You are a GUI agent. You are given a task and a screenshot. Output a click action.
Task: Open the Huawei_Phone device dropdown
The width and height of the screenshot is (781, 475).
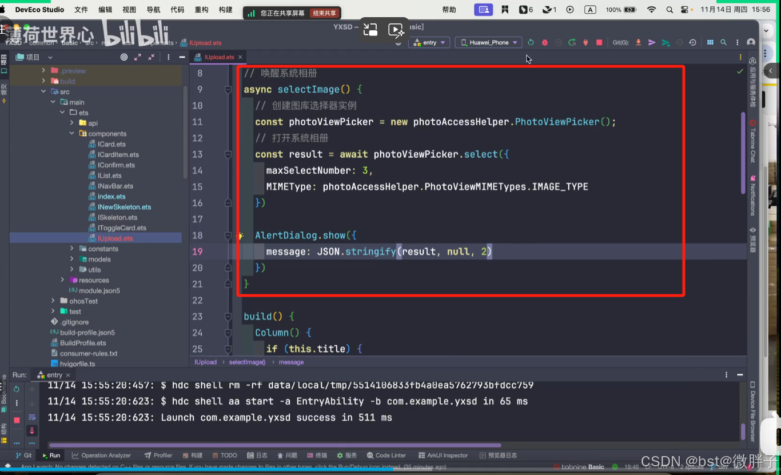pyautogui.click(x=489, y=42)
